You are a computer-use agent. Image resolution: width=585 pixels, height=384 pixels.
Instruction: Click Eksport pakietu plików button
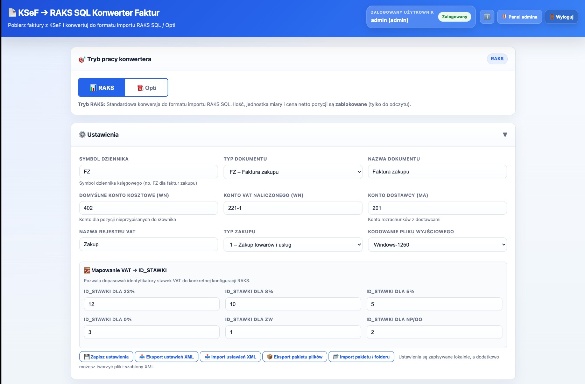pyautogui.click(x=295, y=357)
